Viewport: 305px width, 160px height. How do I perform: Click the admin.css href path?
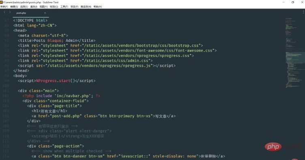(116, 61)
